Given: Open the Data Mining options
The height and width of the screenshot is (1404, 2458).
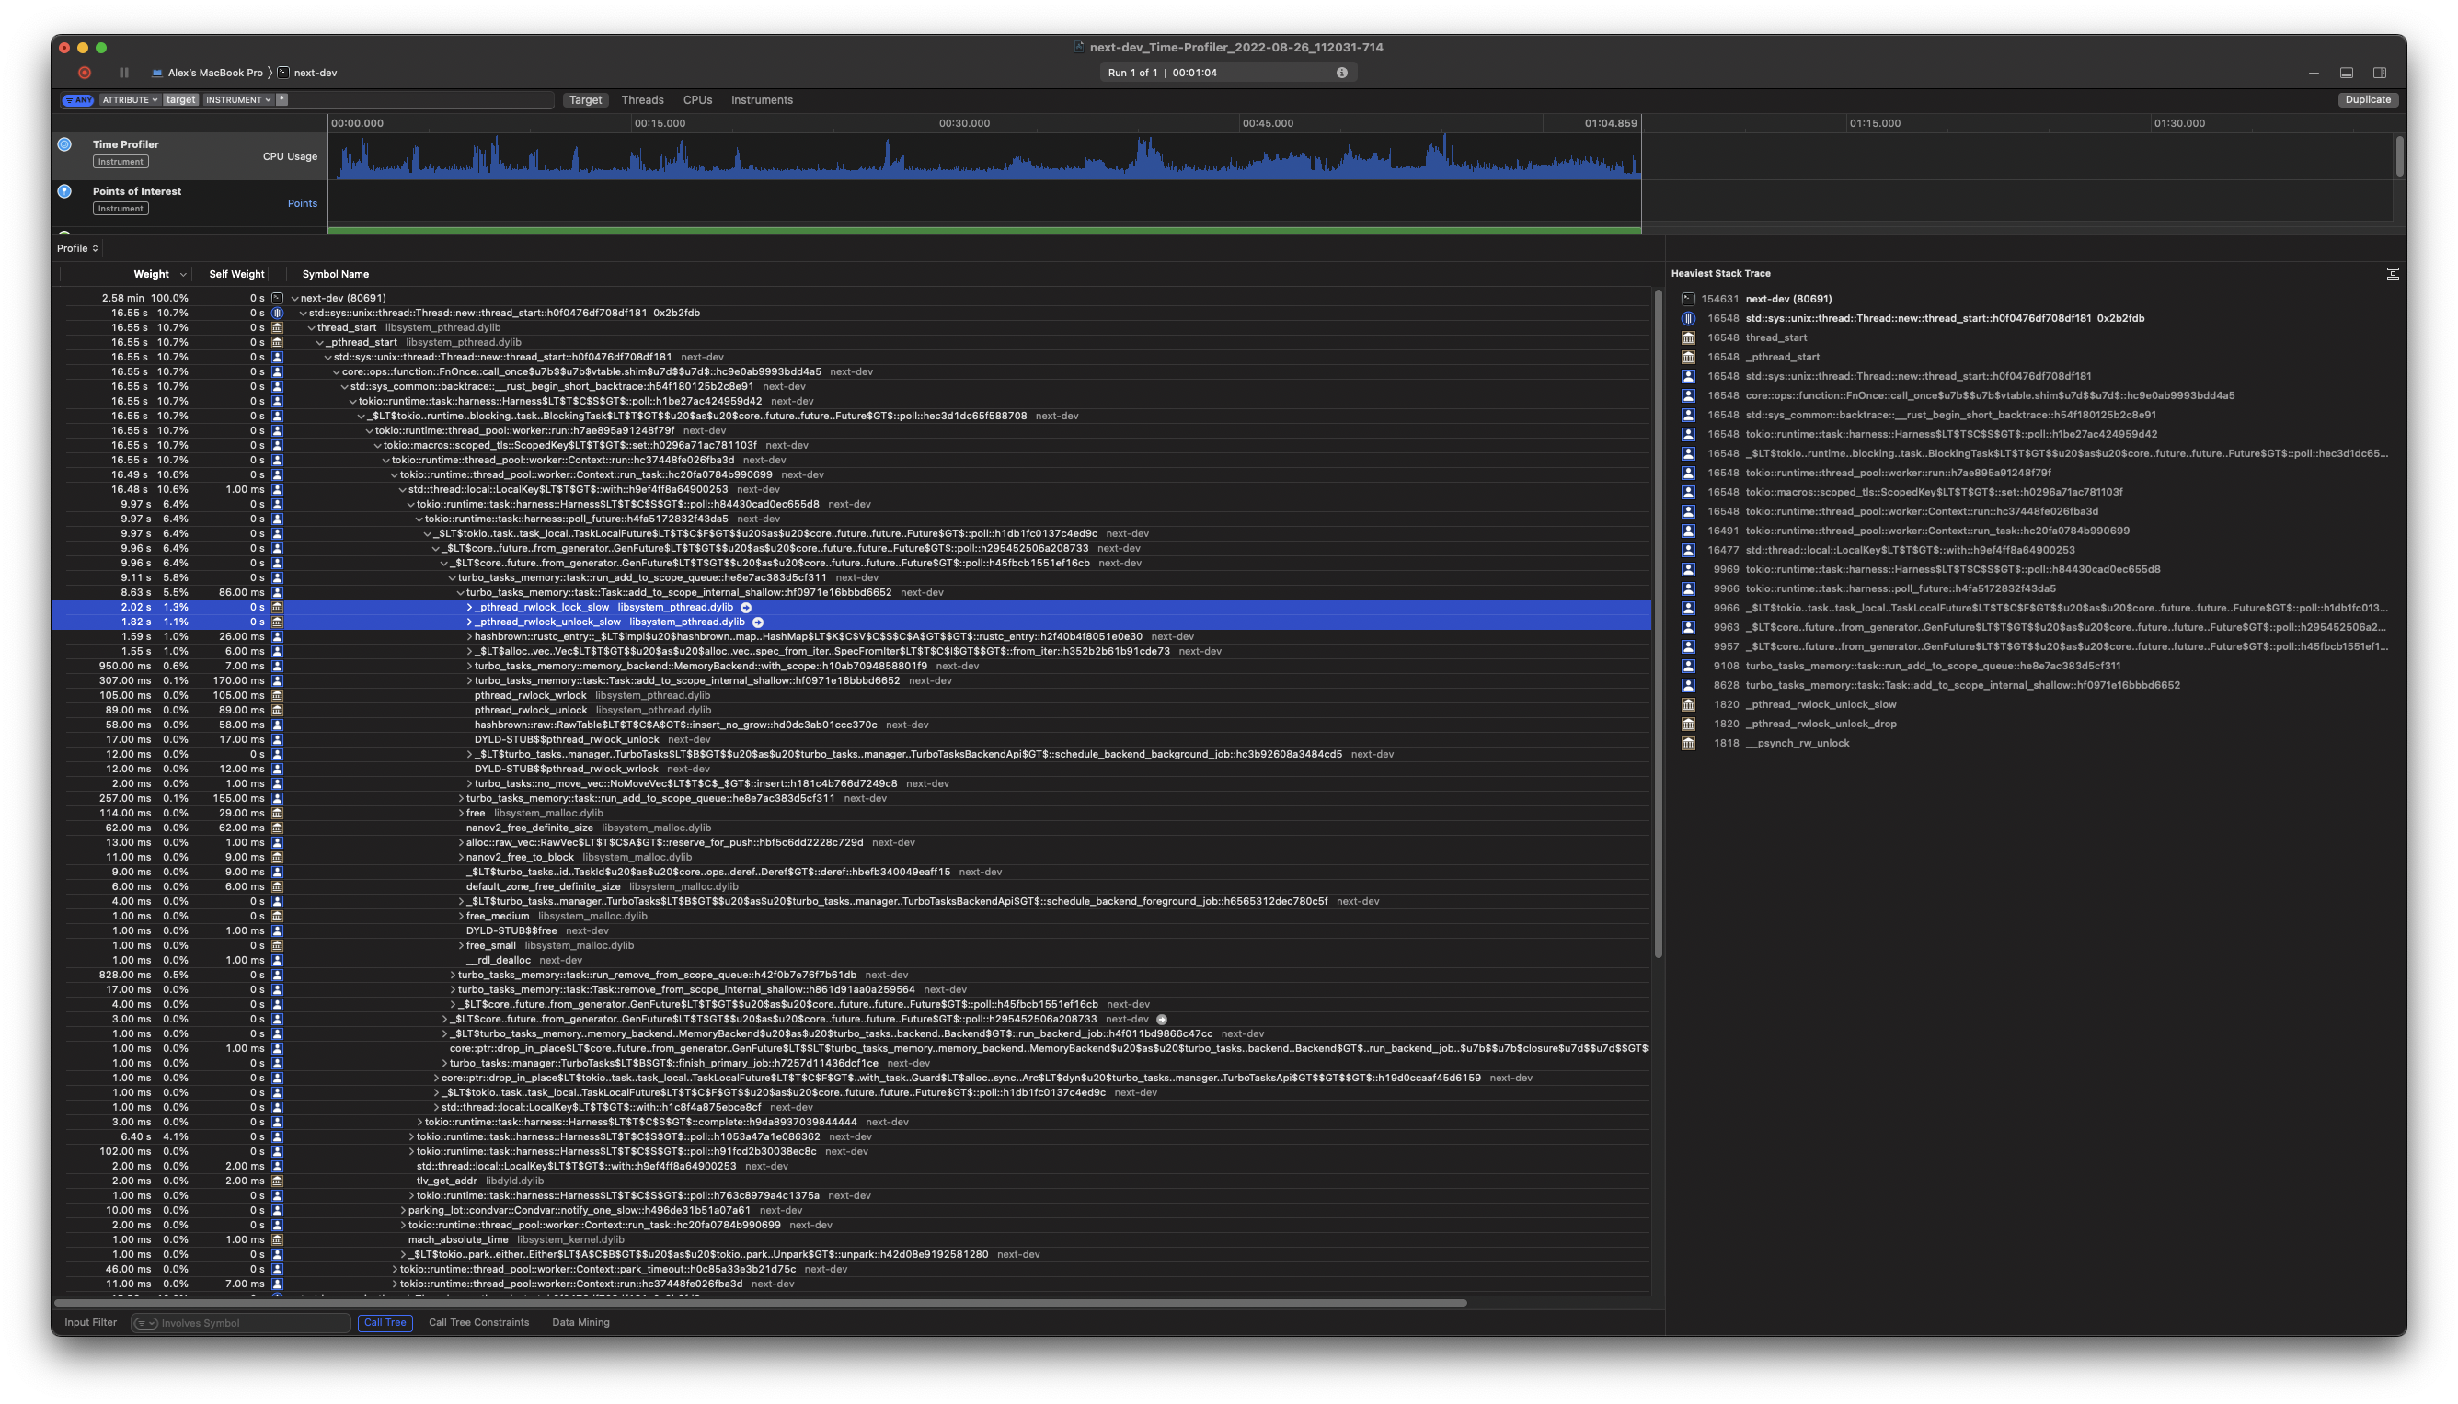Looking at the screenshot, I should pos(580,1323).
